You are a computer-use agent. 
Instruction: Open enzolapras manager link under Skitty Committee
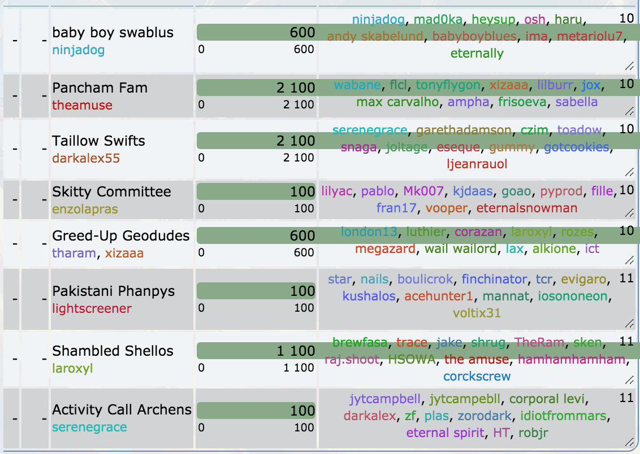pyautogui.click(x=85, y=209)
